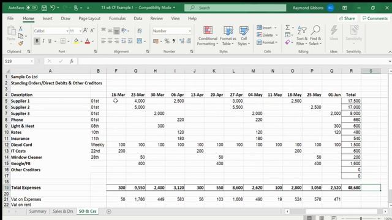Align cell text to the right
This screenshot has height=220, width=392.
tap(117, 41)
